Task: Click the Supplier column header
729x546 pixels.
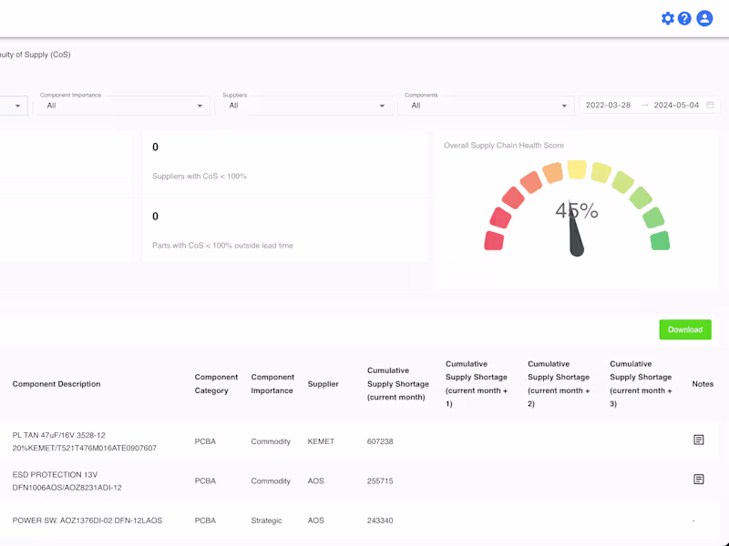Action: coord(323,384)
